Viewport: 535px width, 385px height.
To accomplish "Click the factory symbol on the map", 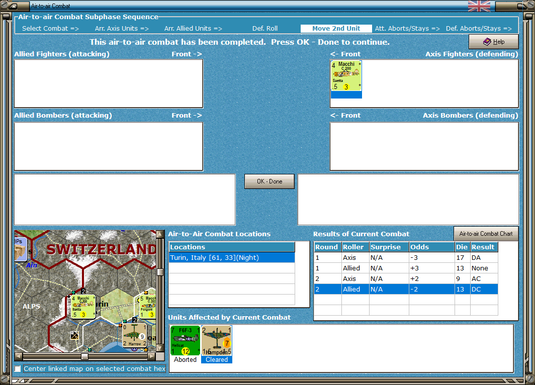I will [74, 335].
